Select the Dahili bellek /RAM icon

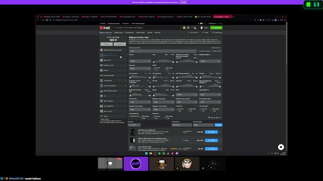click(x=101, y=75)
